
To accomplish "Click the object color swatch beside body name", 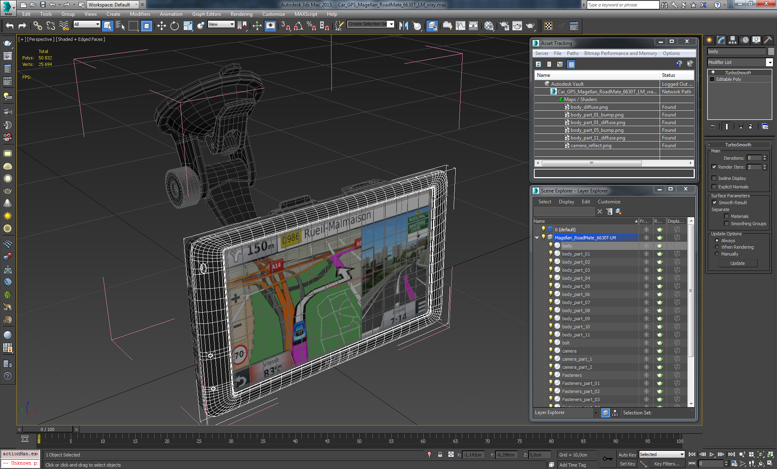I will tap(771, 51).
